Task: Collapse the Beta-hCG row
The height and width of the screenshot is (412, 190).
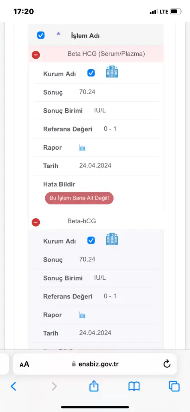Action: point(36,222)
